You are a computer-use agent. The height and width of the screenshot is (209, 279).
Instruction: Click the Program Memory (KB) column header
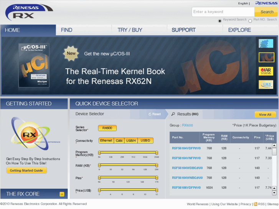[x=209, y=138]
